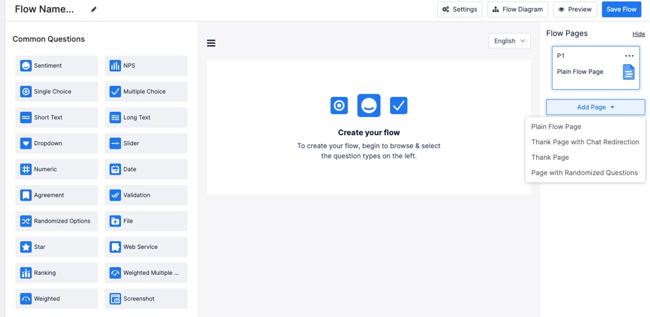The image size is (650, 317).
Task: Click the Flow Pages panel title
Action: pyautogui.click(x=567, y=34)
